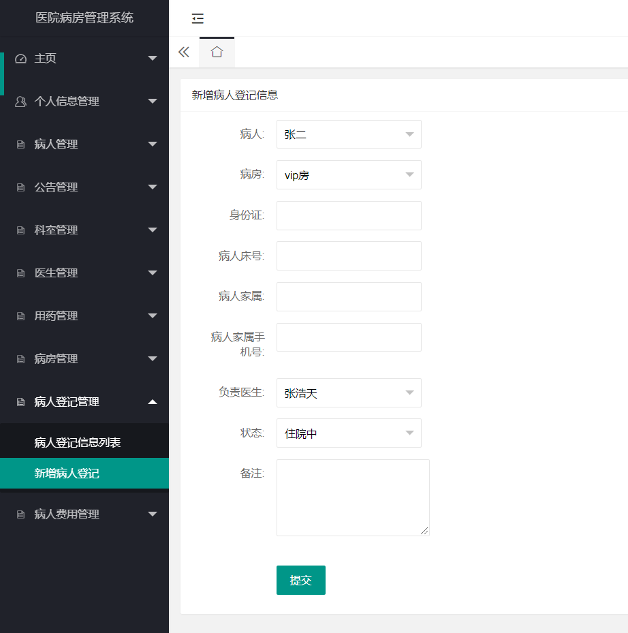Click the 新增病人登记信息 heading text
This screenshot has height=633, width=628.
point(234,95)
